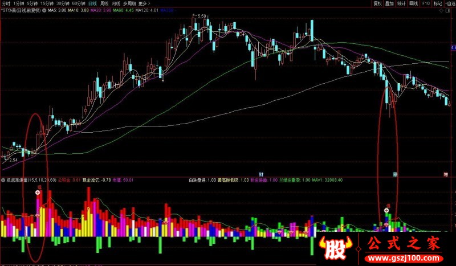Click the 粉庄进逃 indicator label
The width and height of the screenshot is (456, 266).
pyautogui.click(x=264, y=180)
